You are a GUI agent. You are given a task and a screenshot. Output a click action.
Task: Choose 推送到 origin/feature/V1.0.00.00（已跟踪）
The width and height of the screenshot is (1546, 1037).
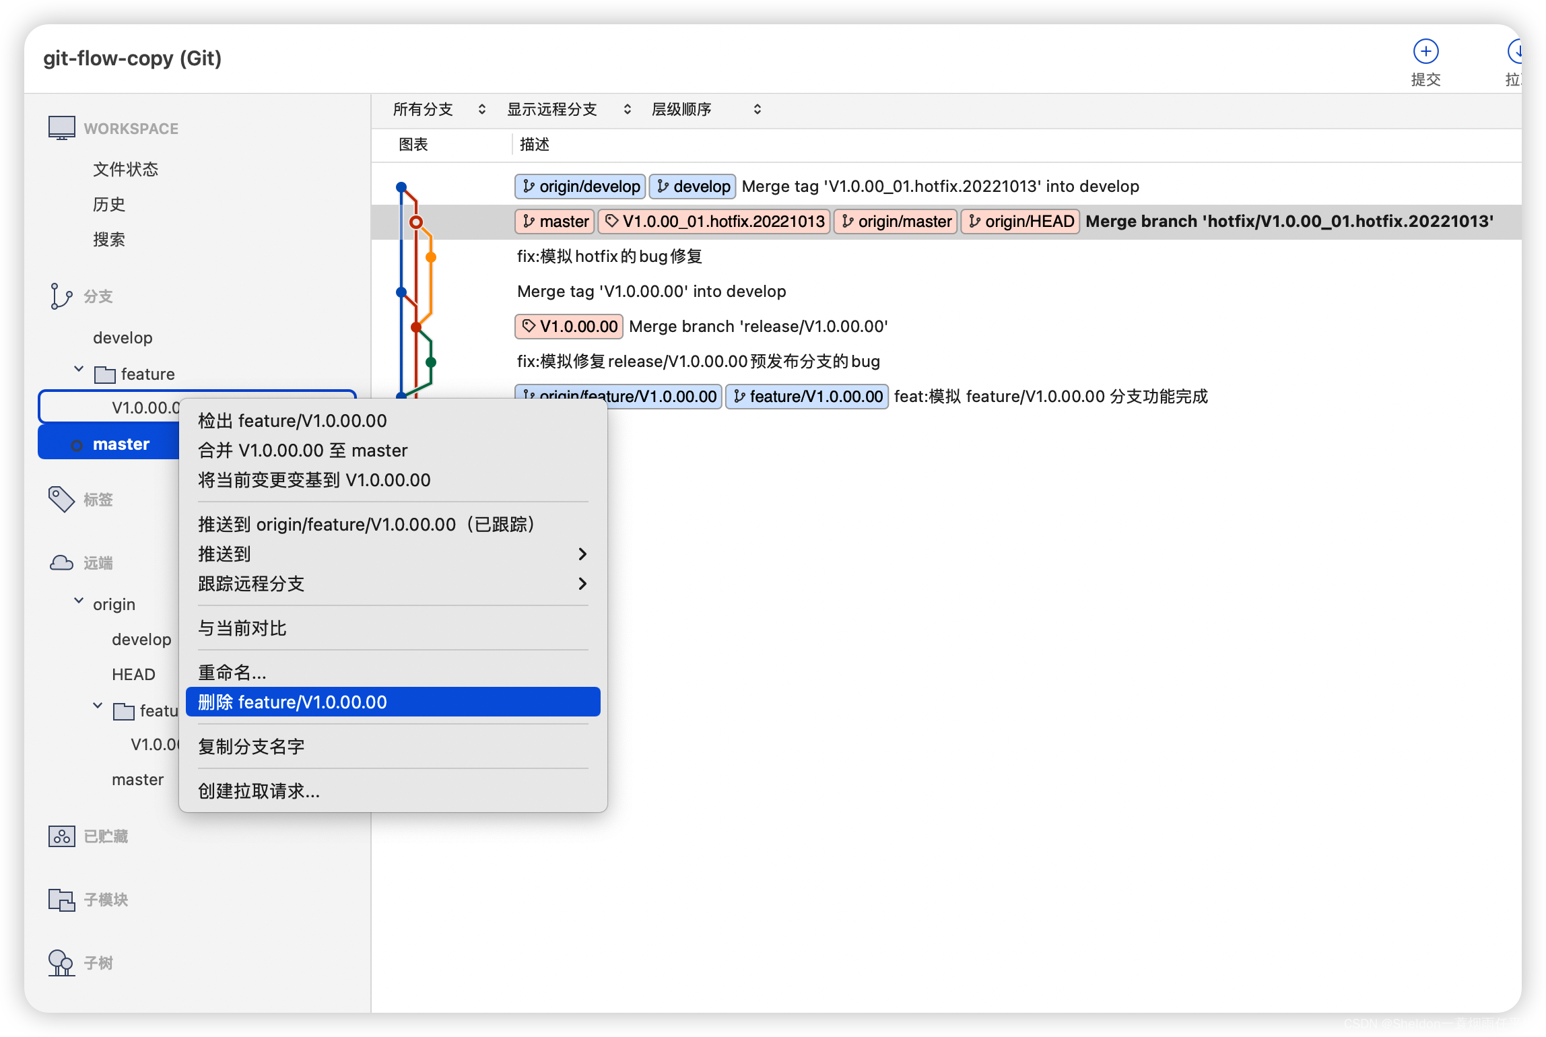point(393,525)
